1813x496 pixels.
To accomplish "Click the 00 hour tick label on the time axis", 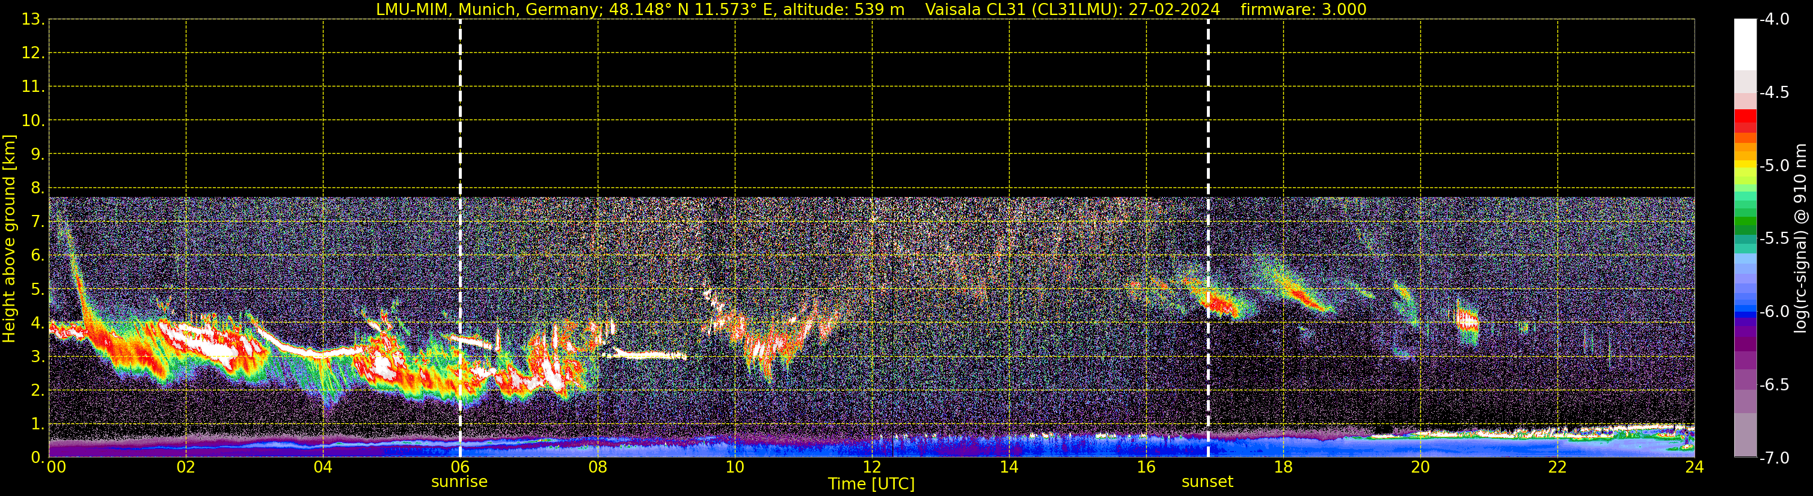I will click(57, 468).
